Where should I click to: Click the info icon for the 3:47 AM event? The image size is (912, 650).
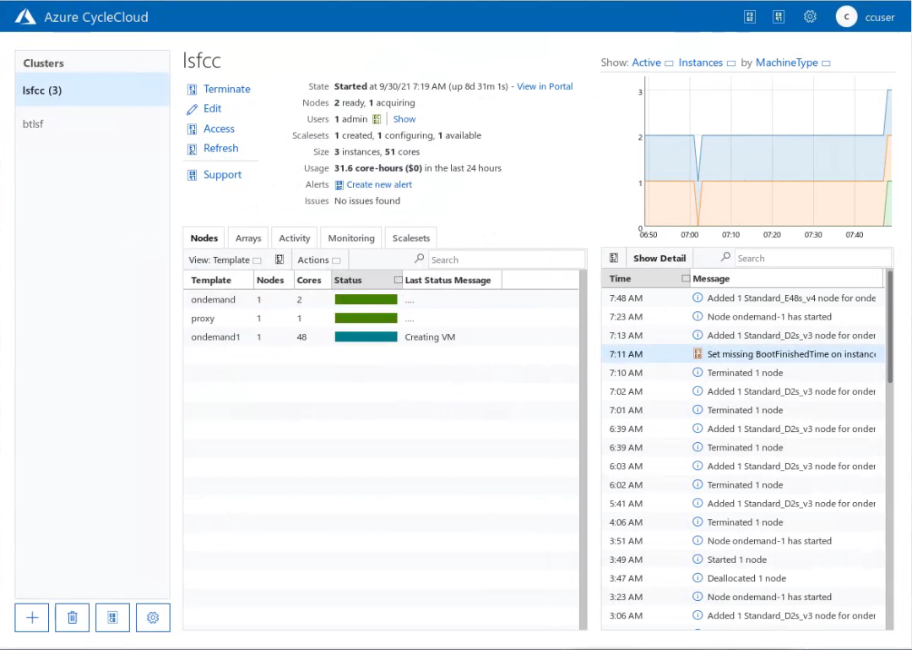pyautogui.click(x=698, y=578)
